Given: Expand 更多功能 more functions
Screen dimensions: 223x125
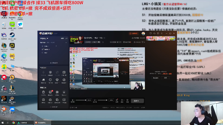Looking at the screenshot, I should [54, 107].
